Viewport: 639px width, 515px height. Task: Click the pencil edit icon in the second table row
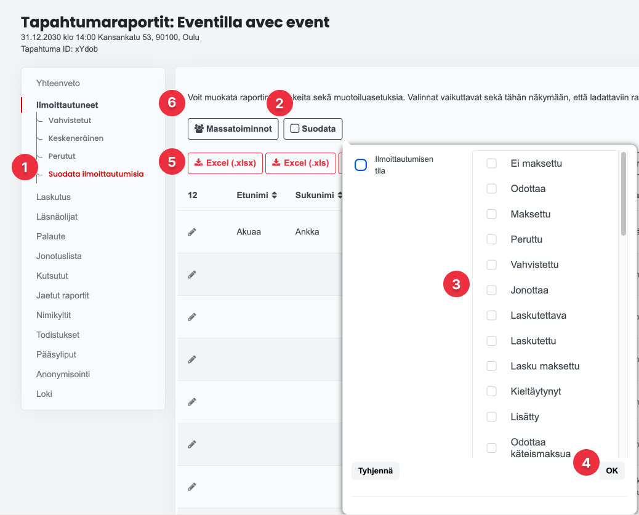coord(192,274)
